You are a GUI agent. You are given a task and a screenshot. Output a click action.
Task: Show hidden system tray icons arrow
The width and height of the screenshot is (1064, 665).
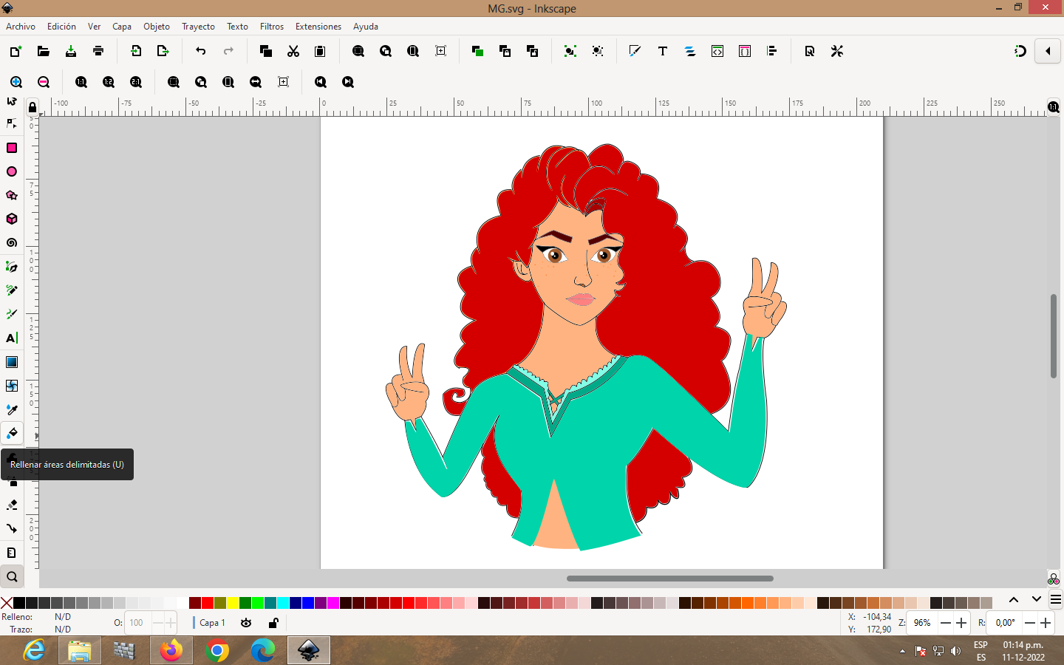point(902,651)
